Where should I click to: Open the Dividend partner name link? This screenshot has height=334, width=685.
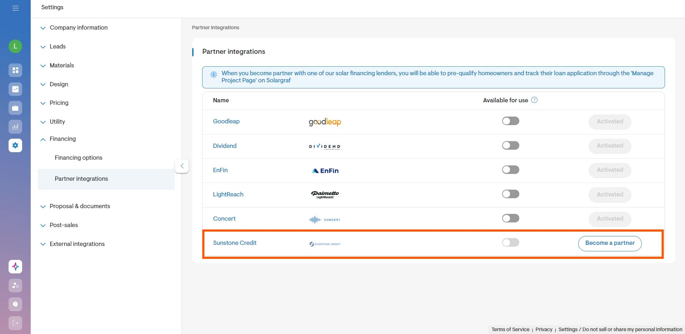(x=225, y=146)
